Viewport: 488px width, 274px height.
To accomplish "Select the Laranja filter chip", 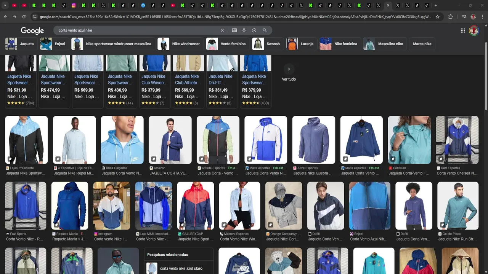I will [x=301, y=44].
